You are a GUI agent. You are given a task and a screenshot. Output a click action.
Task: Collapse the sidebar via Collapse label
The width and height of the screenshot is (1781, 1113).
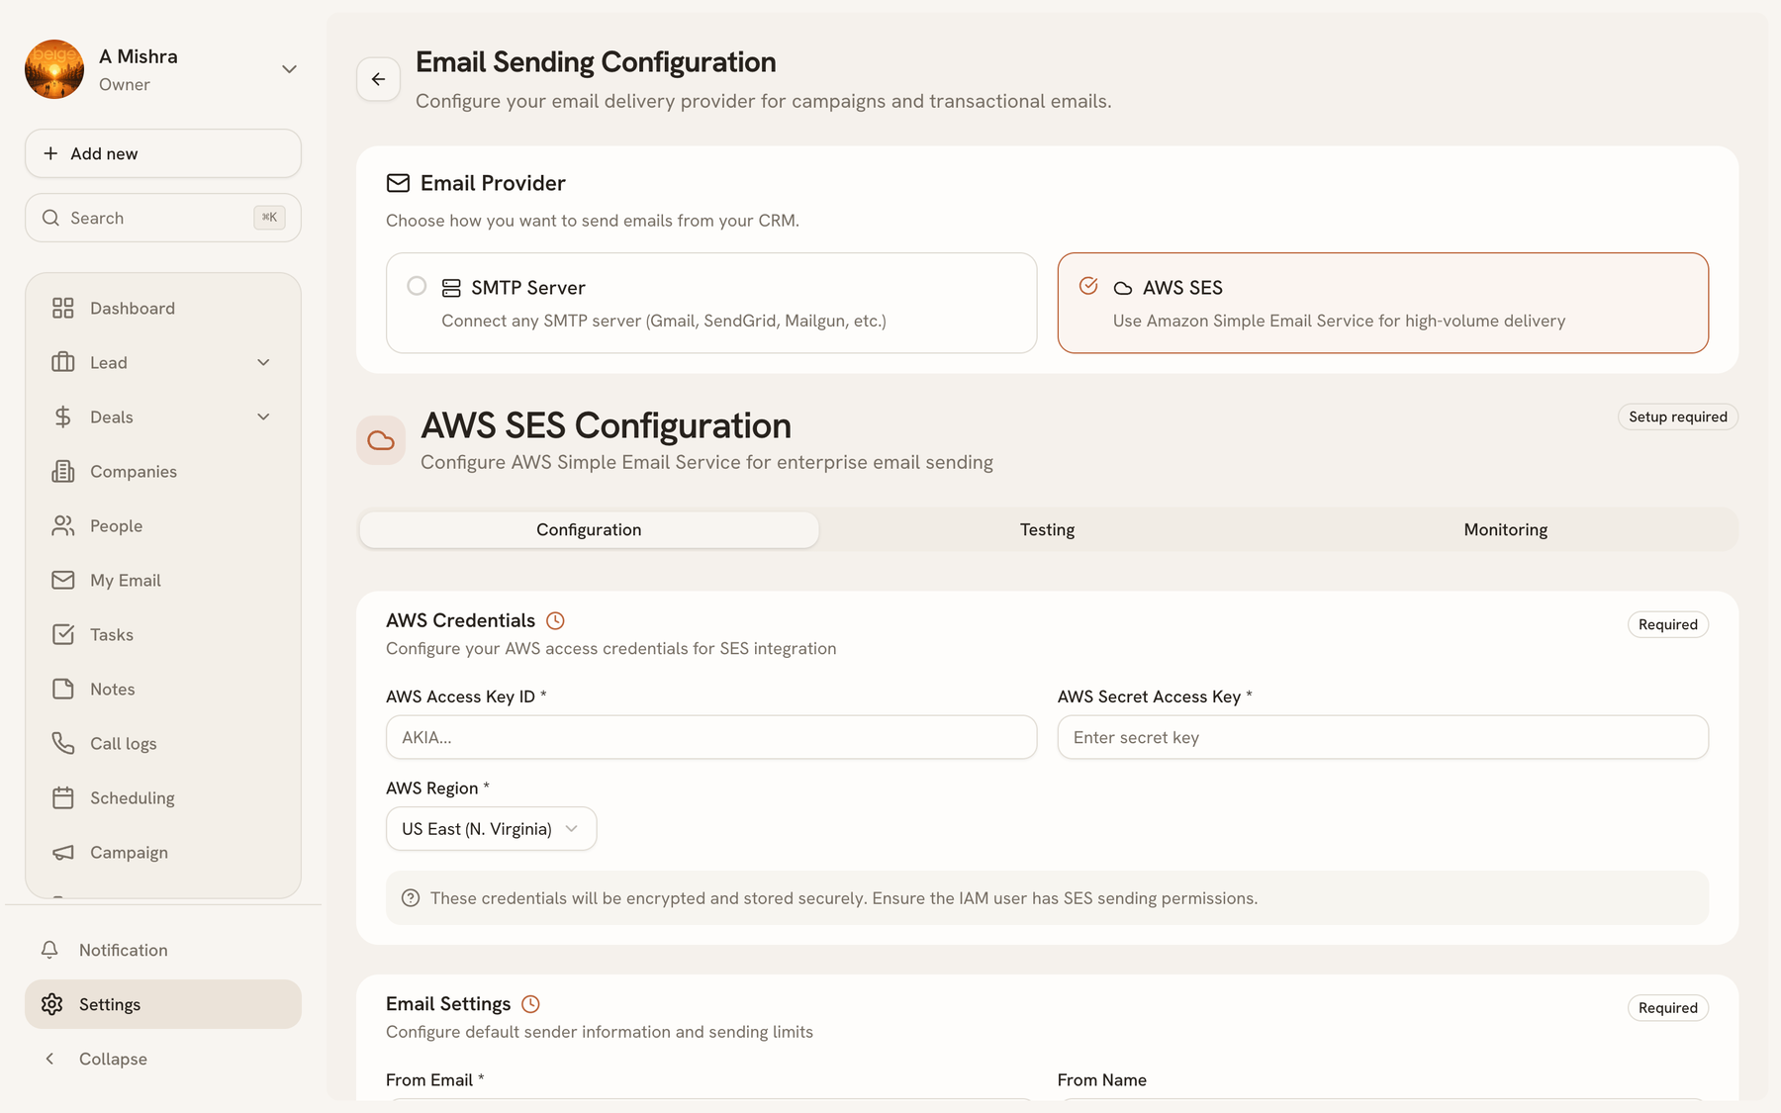(113, 1059)
